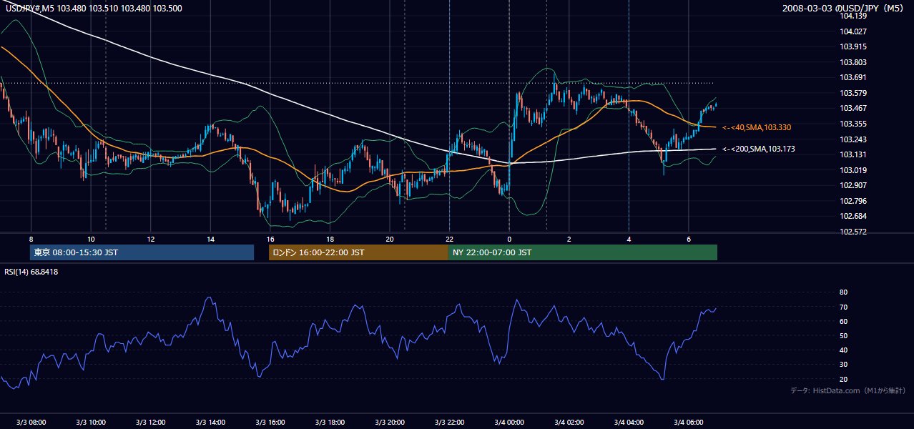
Task: Click the '3/3 18:00' bottom time label
Action: coord(330,422)
